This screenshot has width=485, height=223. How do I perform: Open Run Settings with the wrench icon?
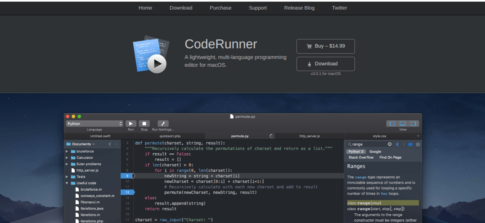coord(163,123)
